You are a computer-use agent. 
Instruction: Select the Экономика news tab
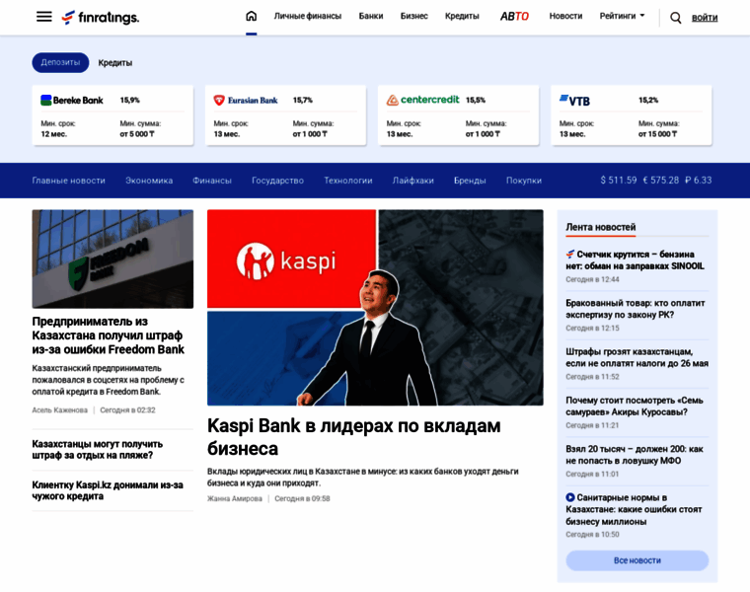tap(149, 181)
